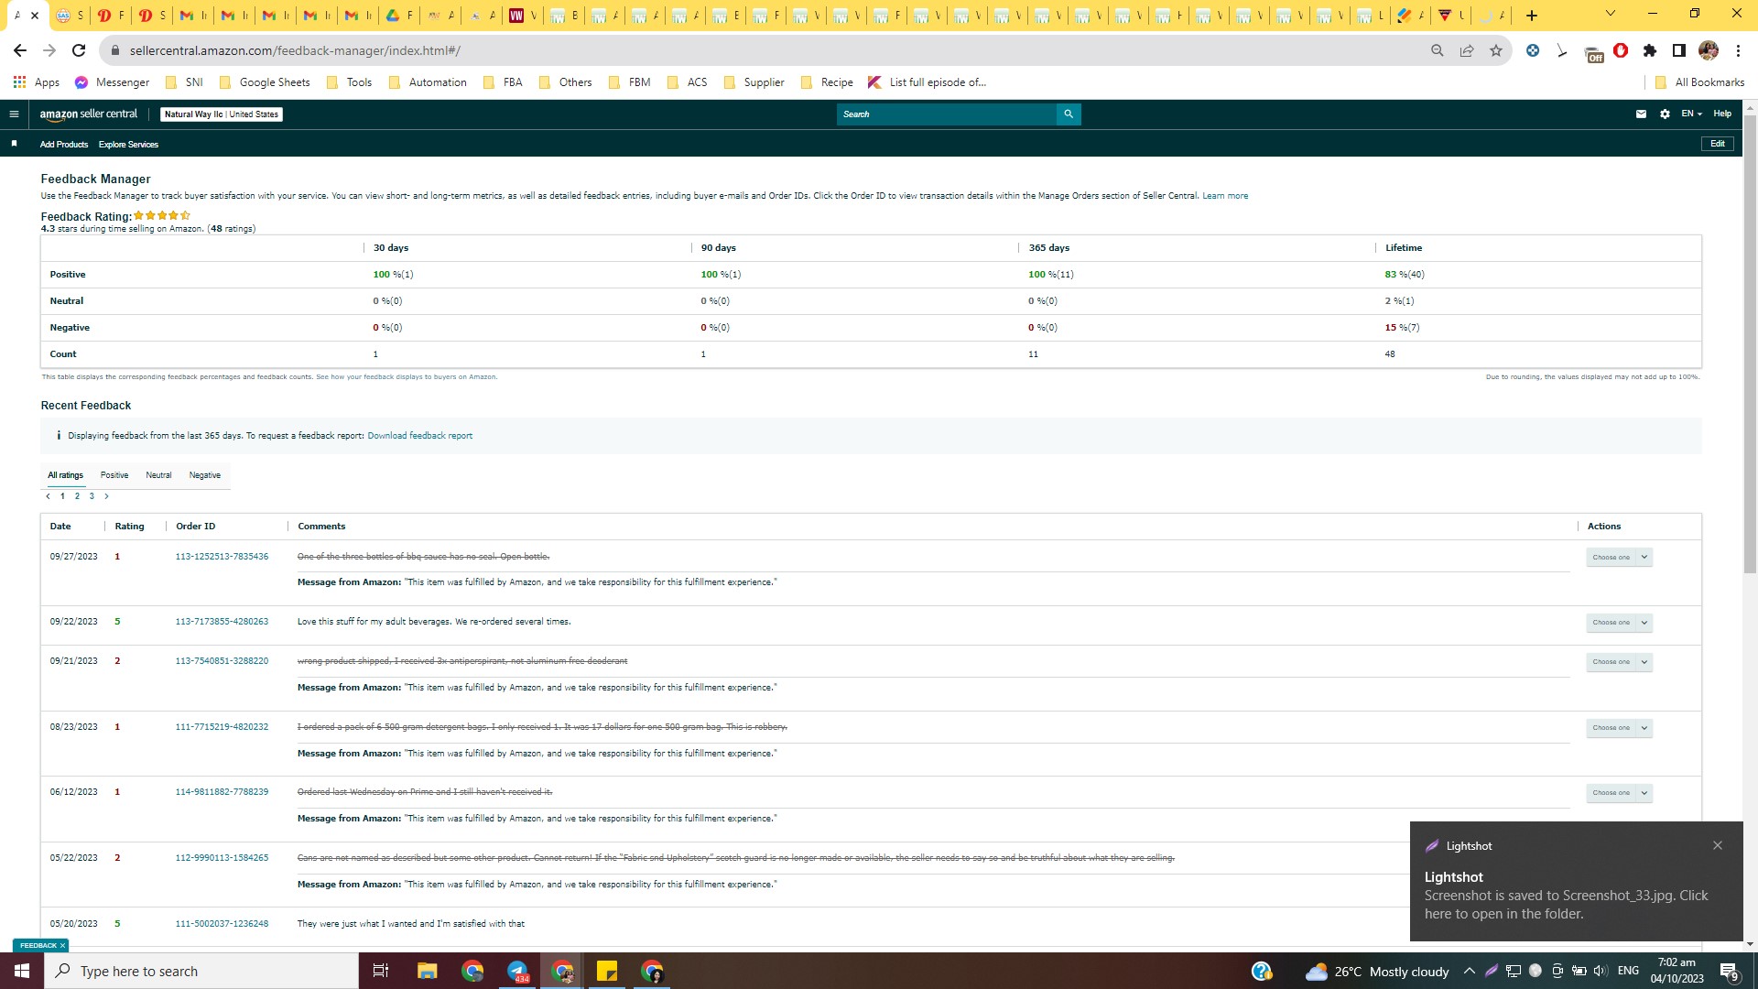Open the Help link in header
The image size is (1758, 989).
coord(1722,114)
